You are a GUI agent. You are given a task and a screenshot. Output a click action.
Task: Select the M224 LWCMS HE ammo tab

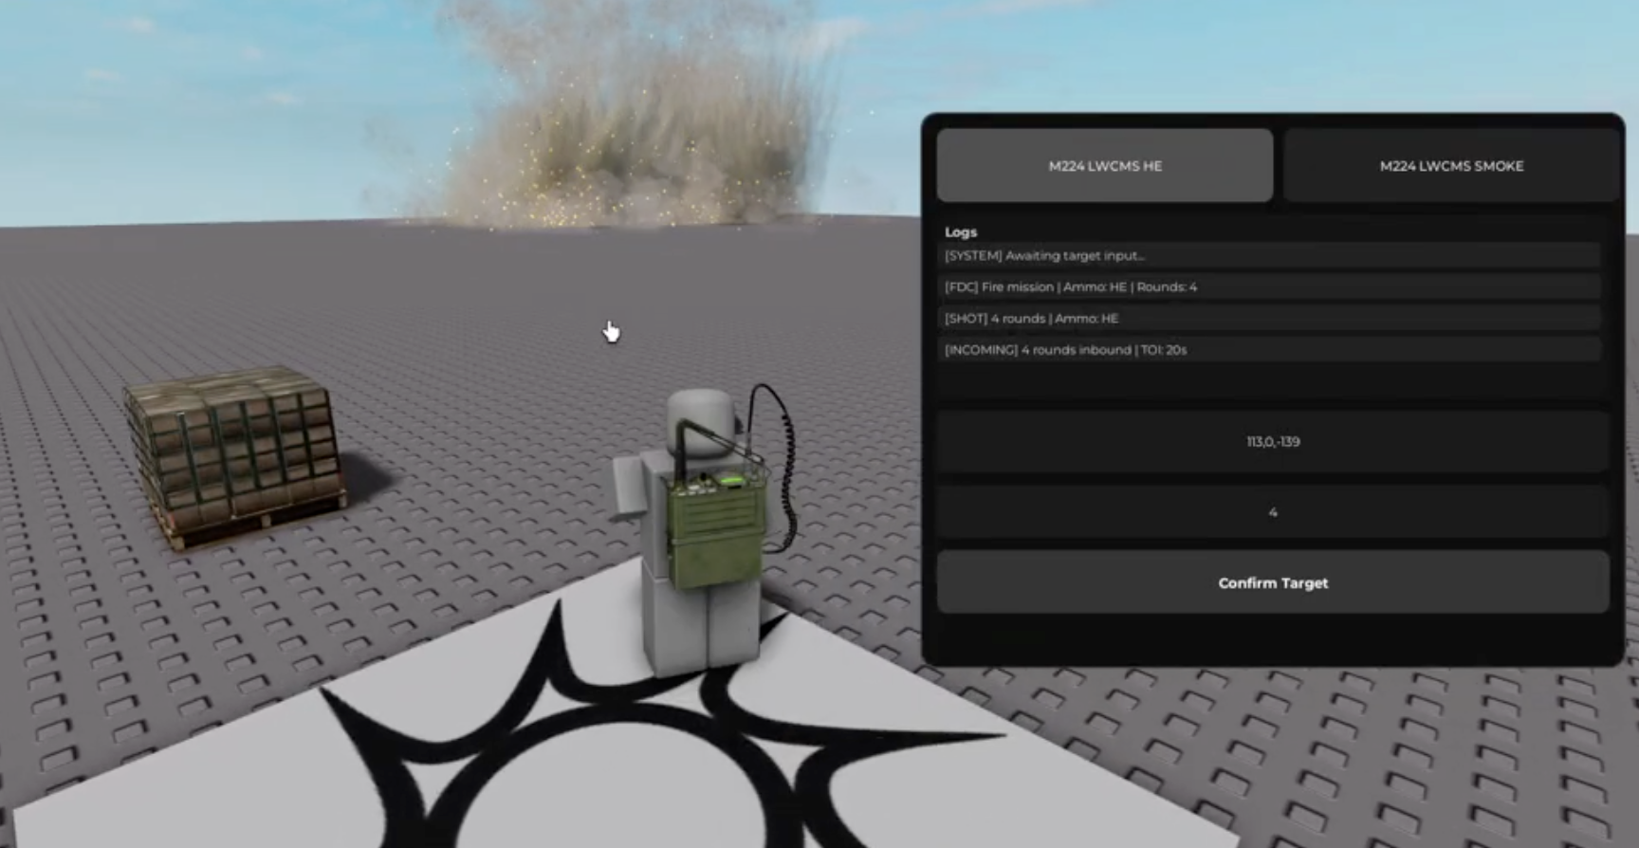1105,165
